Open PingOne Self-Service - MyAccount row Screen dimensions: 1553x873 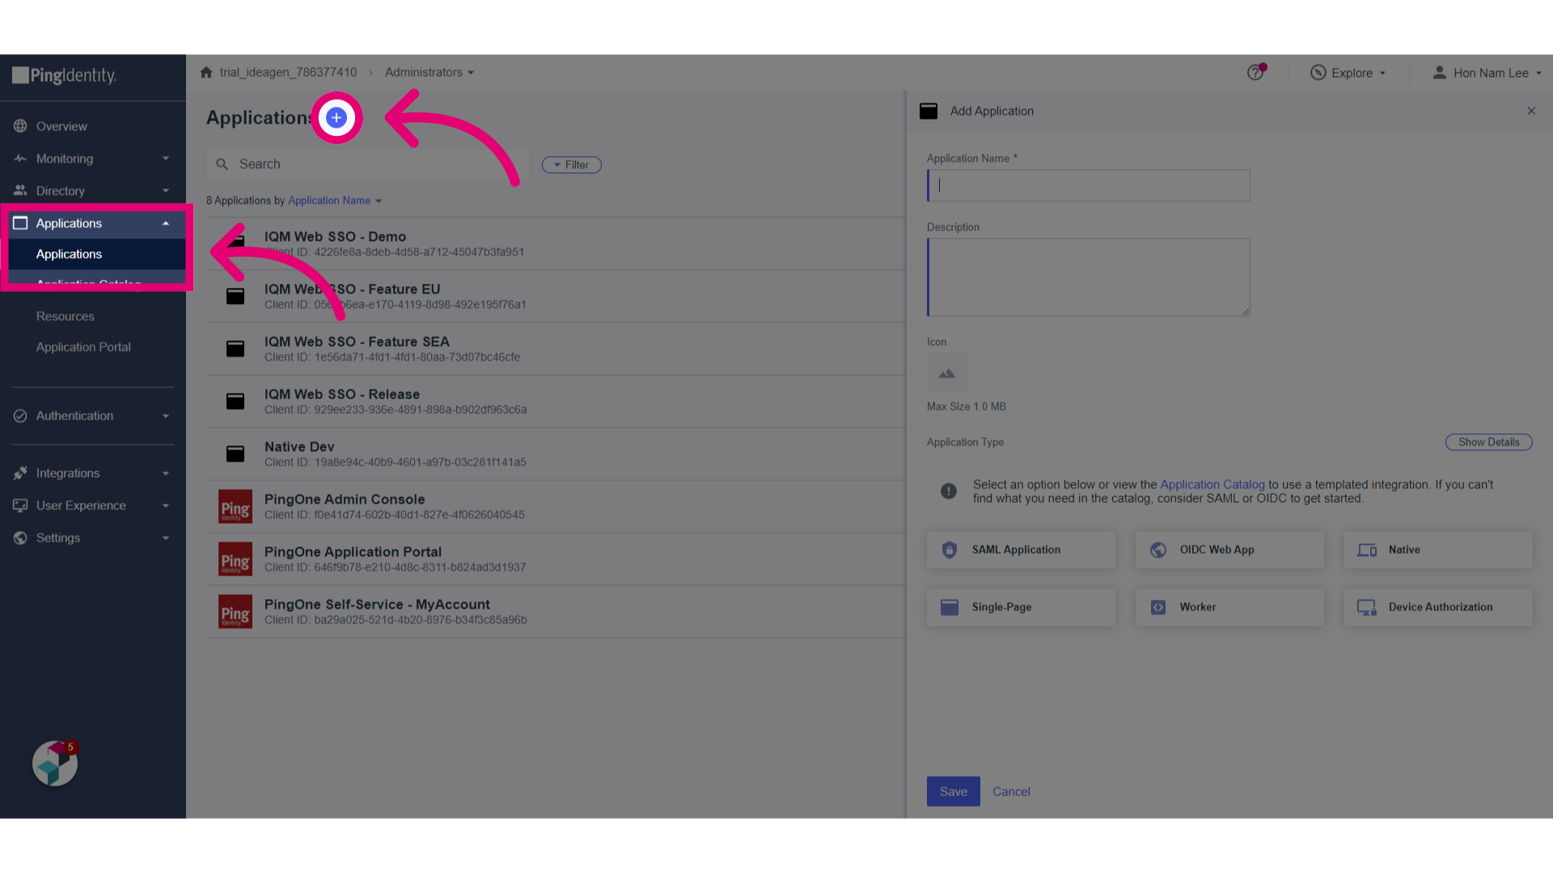(x=556, y=612)
